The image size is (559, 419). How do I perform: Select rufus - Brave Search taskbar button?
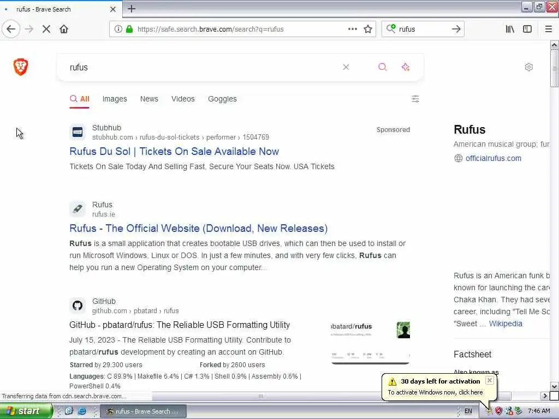[x=143, y=411]
